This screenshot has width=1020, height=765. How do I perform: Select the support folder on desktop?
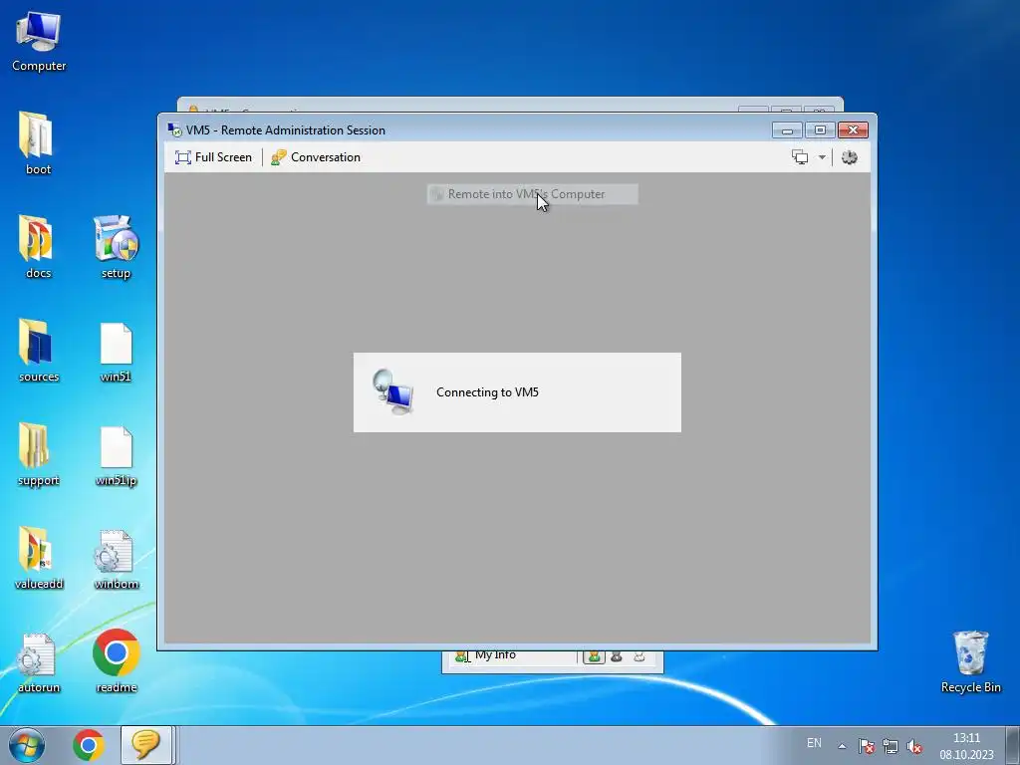click(x=39, y=454)
